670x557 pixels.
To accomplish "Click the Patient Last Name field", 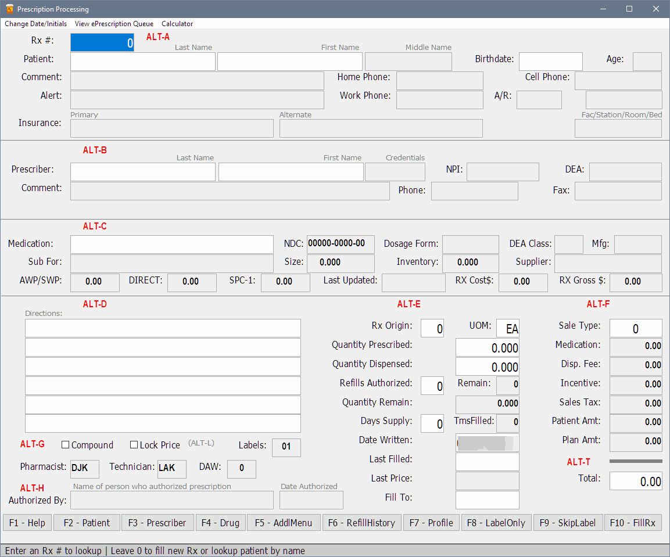I will pos(143,62).
